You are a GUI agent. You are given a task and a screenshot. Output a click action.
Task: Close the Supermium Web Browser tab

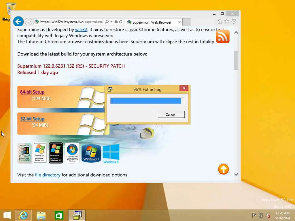pyautogui.click(x=179, y=22)
